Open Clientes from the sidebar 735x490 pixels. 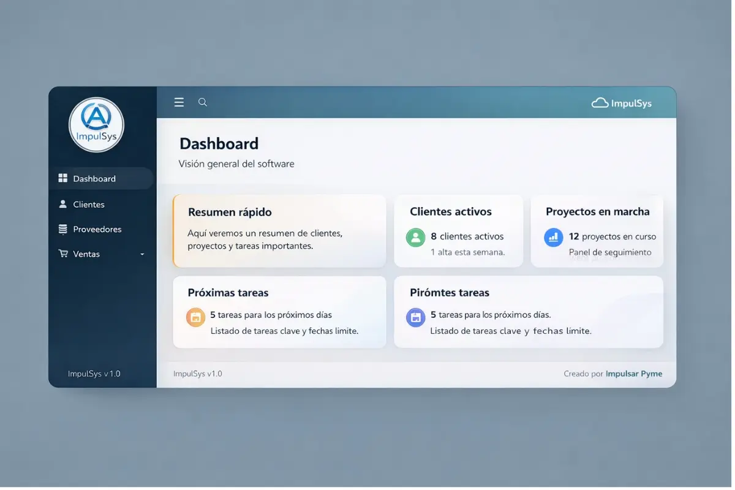(88, 203)
